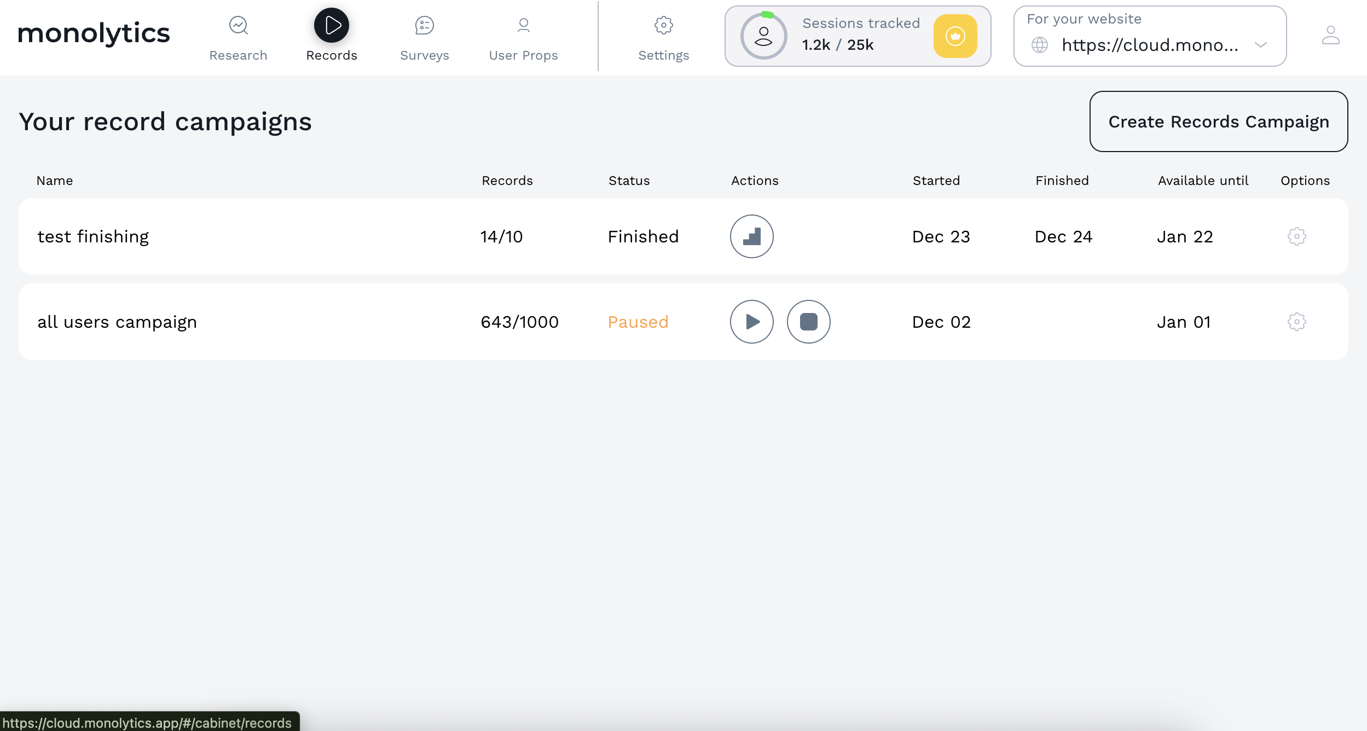
Task: Open the Surveys chat-bubble icon
Action: 424,26
